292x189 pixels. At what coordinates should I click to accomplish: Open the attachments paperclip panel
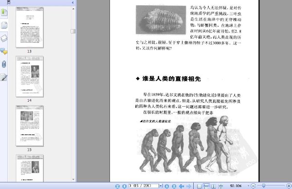[4, 64]
